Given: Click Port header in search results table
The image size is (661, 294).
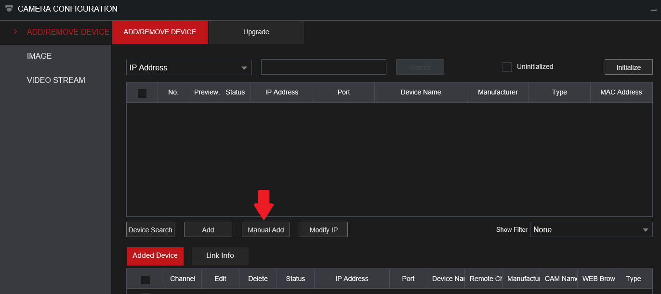Looking at the screenshot, I should [x=344, y=92].
